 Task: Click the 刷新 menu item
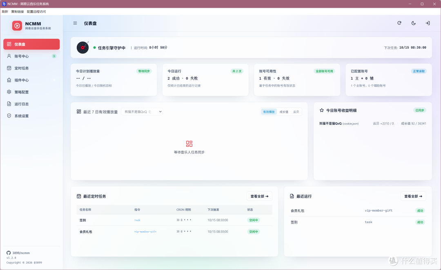click(x=5, y=11)
